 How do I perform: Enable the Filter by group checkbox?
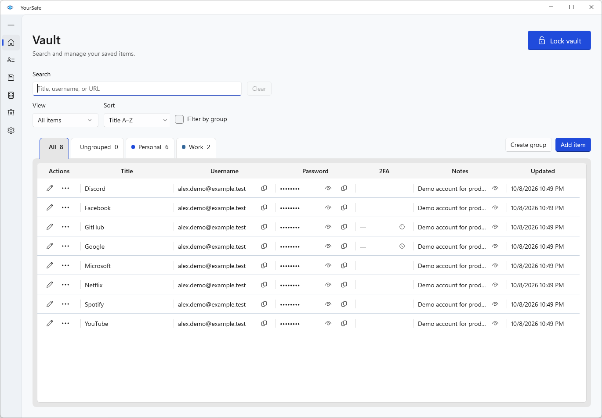point(179,119)
